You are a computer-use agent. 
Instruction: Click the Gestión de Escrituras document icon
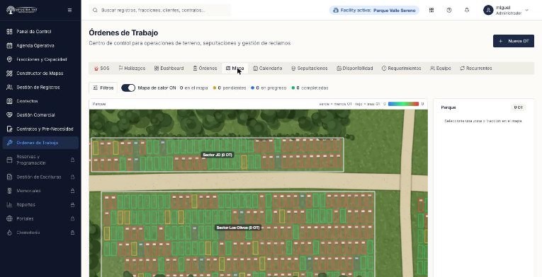point(10,177)
